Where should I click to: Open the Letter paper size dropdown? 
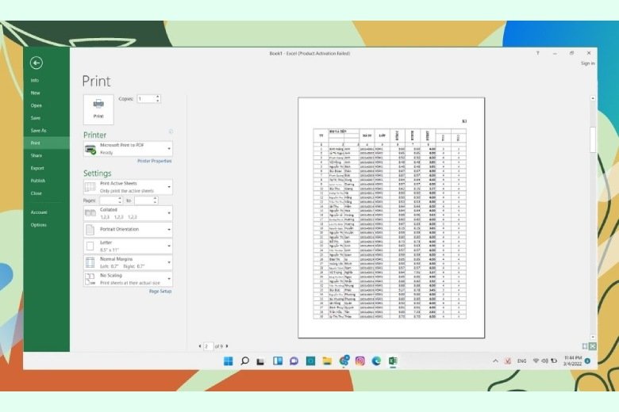tap(128, 246)
